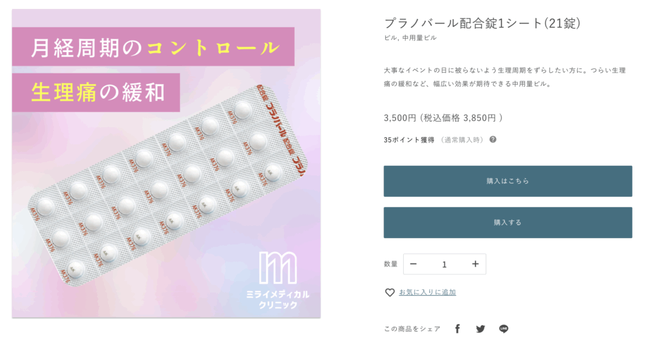The width and height of the screenshot is (649, 340).
Task: Click the 月経周期のコントロール banner
Action: [x=153, y=47]
